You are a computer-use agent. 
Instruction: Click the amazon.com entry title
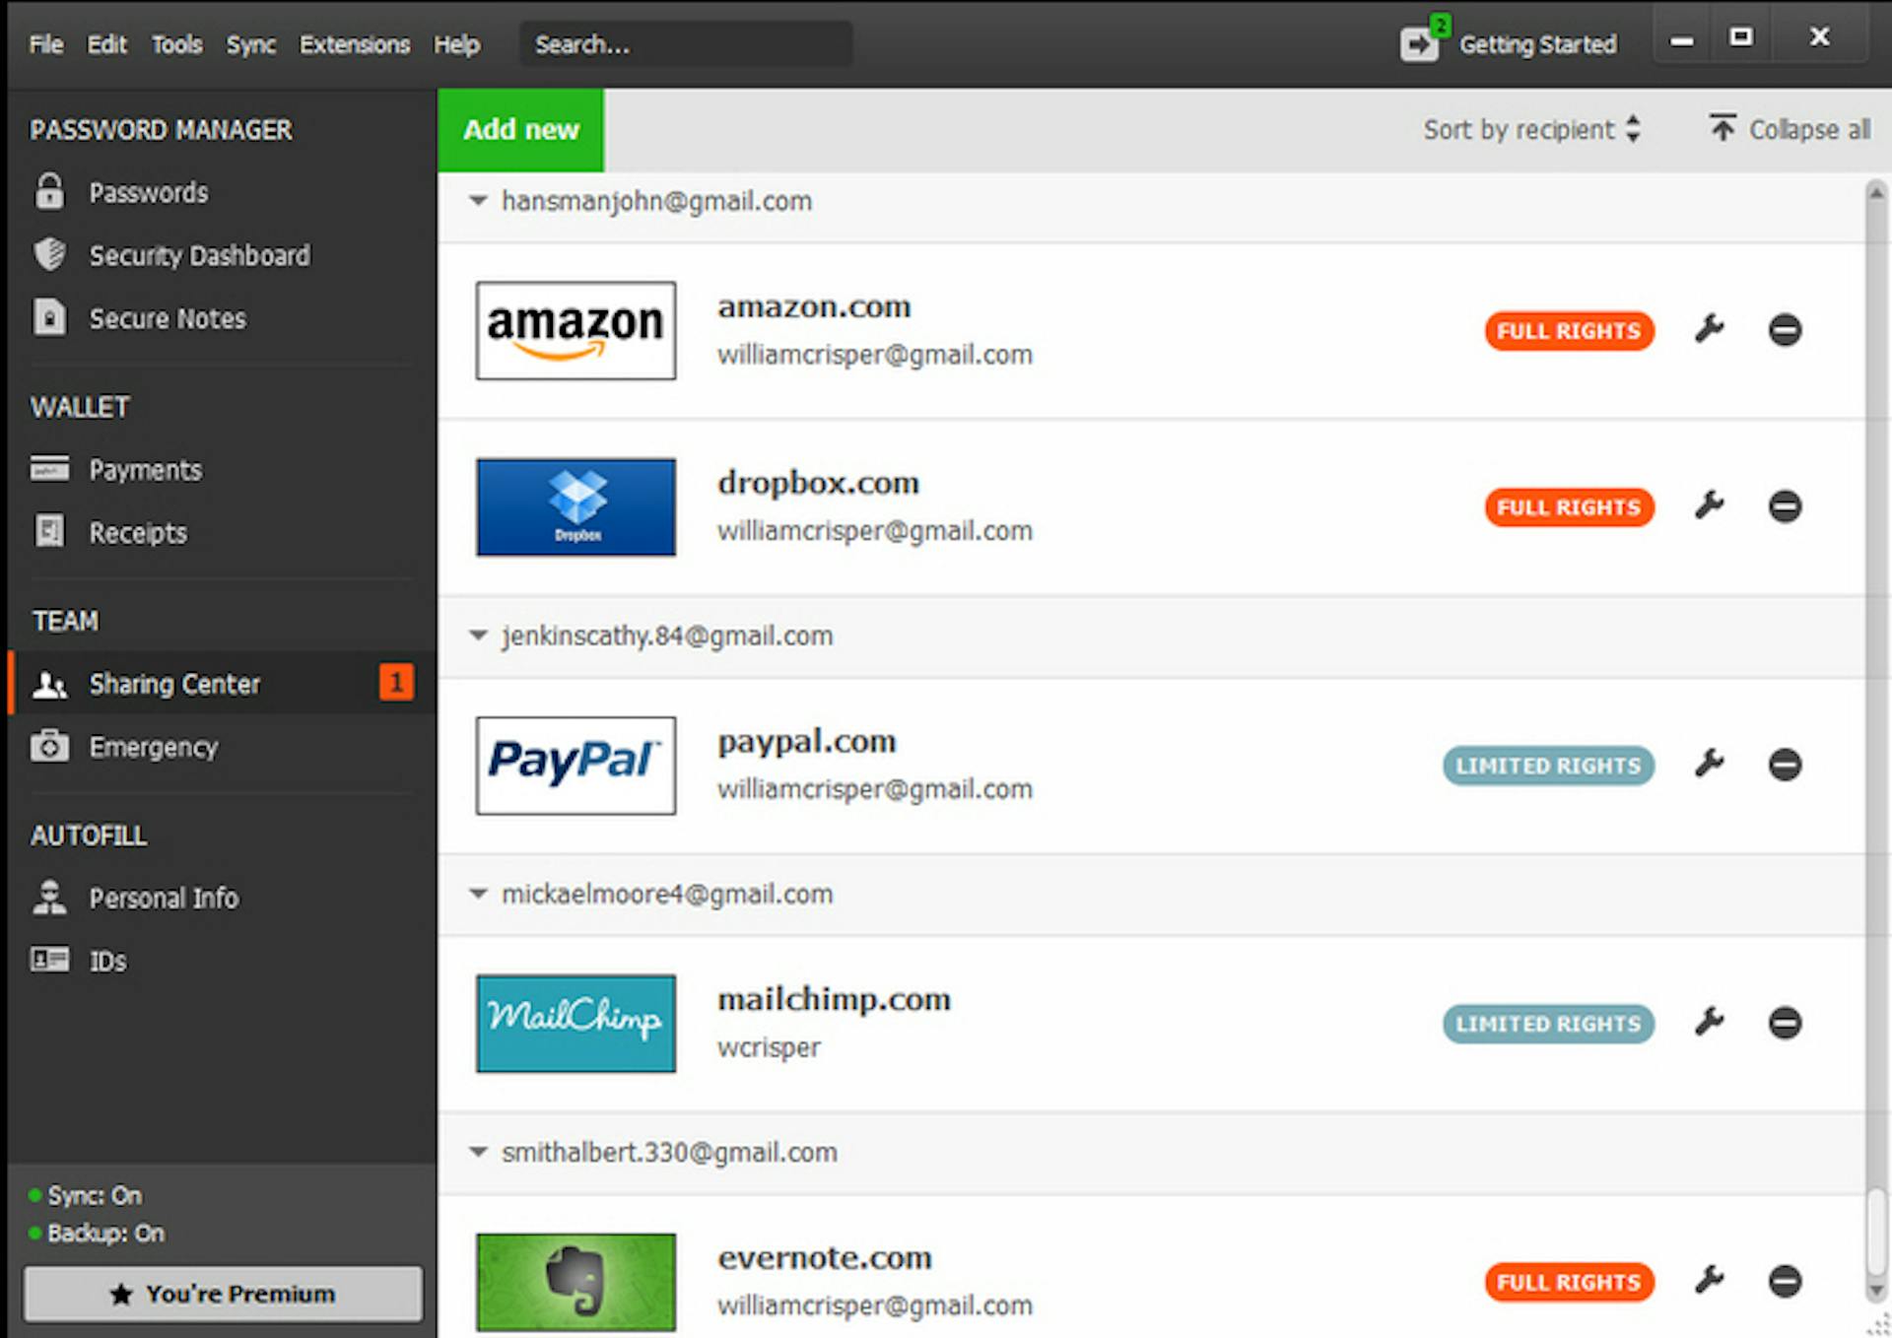[814, 306]
